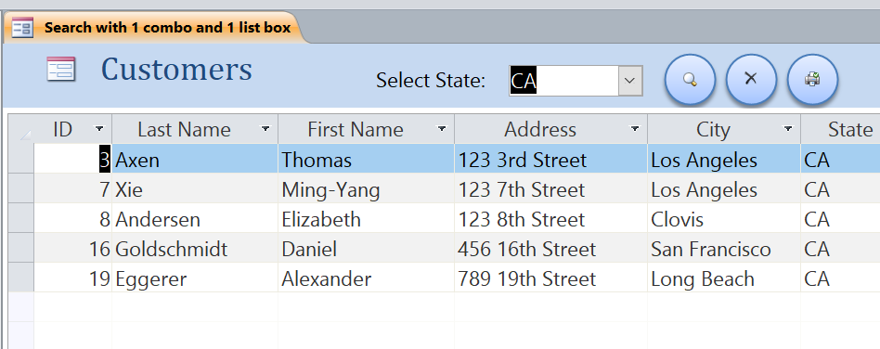Viewport: 880px width, 349px height.
Task: Open the Last Name column filter arrow
Action: click(265, 129)
